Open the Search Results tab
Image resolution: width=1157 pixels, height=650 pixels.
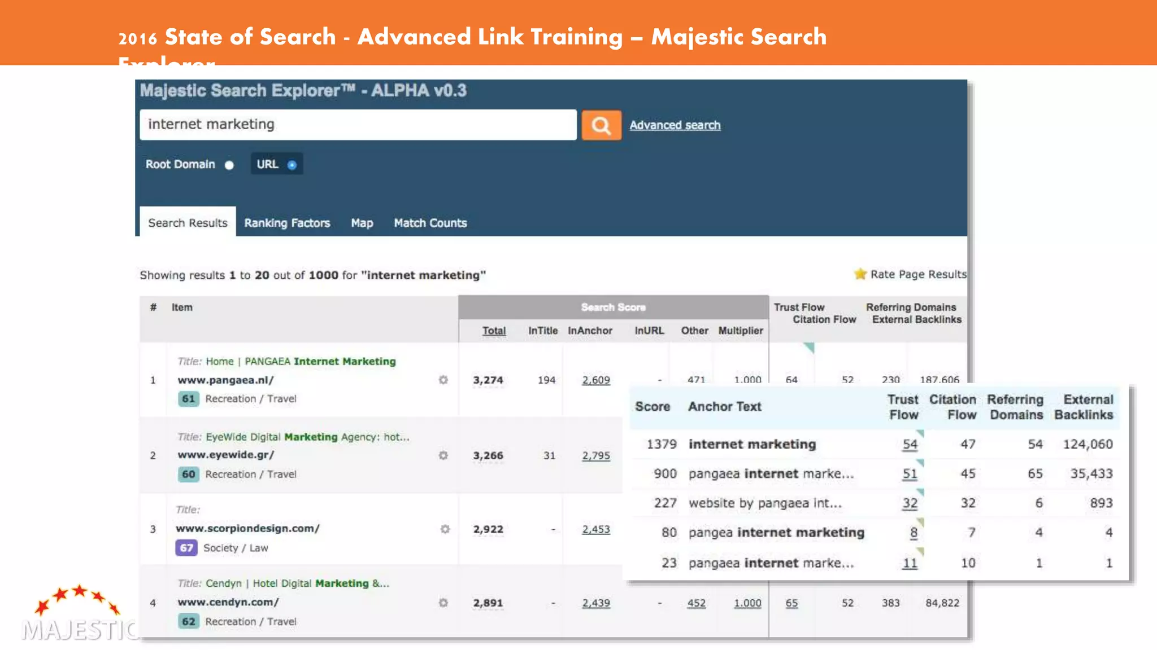188,222
